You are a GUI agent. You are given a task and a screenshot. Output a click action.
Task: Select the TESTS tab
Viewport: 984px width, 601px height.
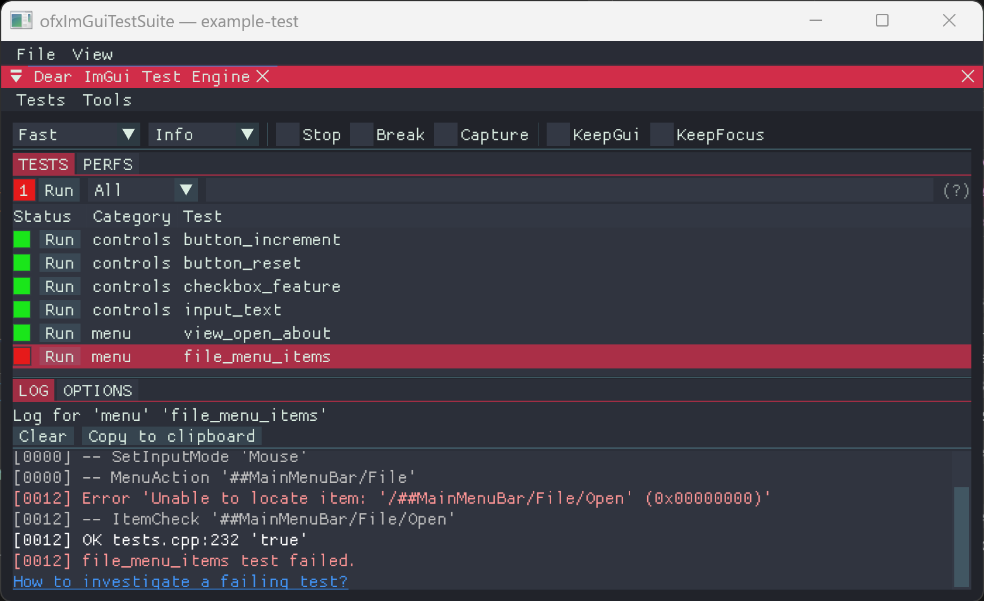coord(43,164)
